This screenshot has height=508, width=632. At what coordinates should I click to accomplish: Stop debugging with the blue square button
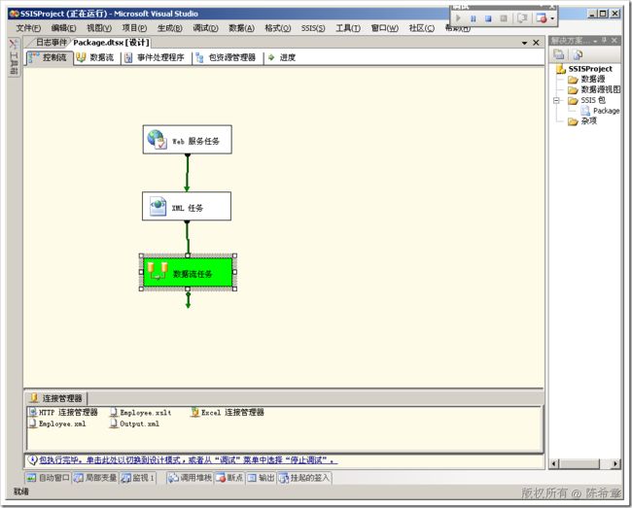(x=488, y=18)
